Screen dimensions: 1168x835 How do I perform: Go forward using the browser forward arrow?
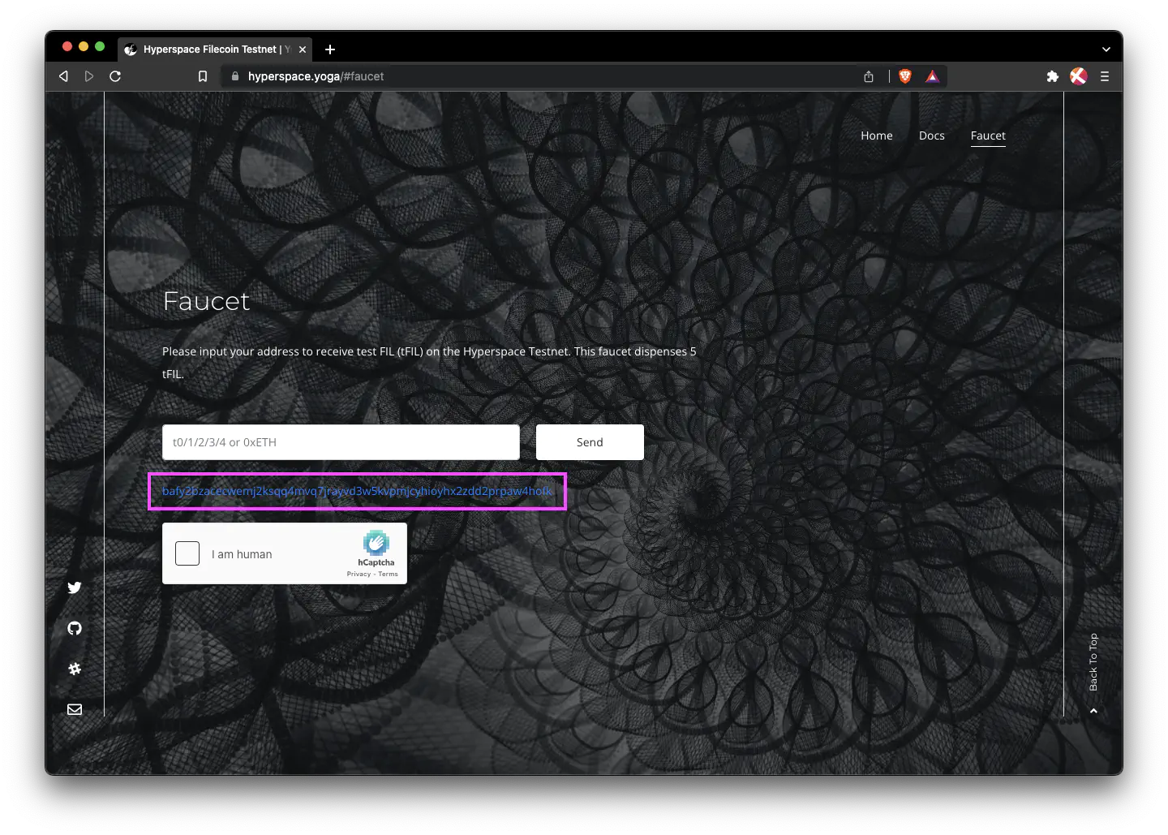pos(89,76)
